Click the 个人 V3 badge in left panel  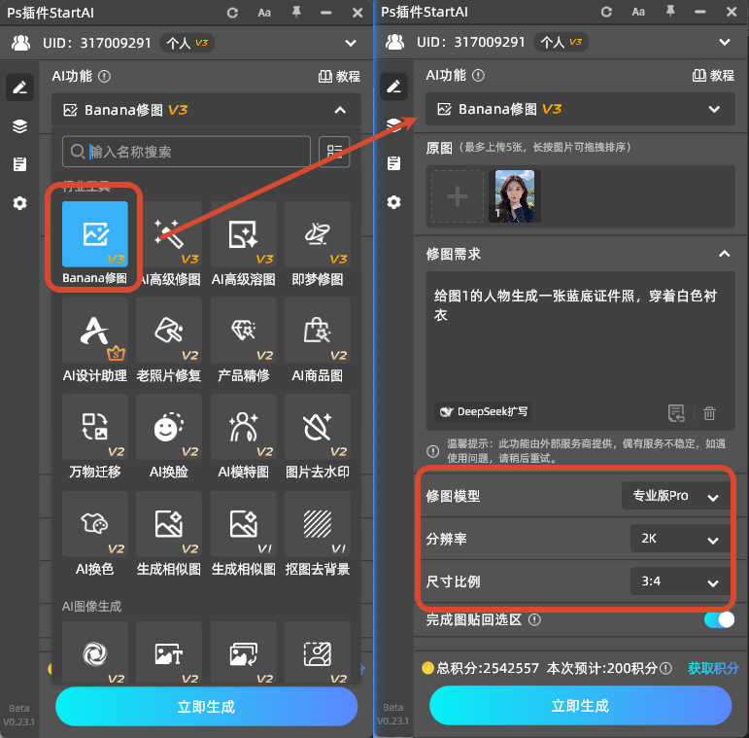(x=187, y=43)
